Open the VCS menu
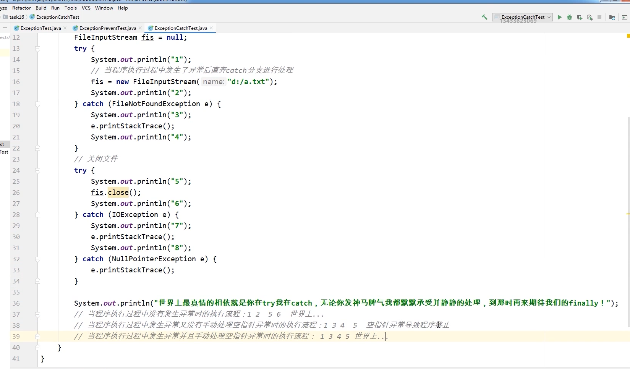The width and height of the screenshot is (630, 369). pyautogui.click(x=86, y=8)
